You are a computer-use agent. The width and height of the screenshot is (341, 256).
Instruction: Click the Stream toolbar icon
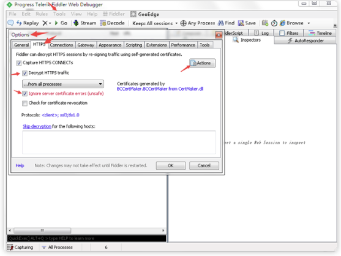[76, 23]
